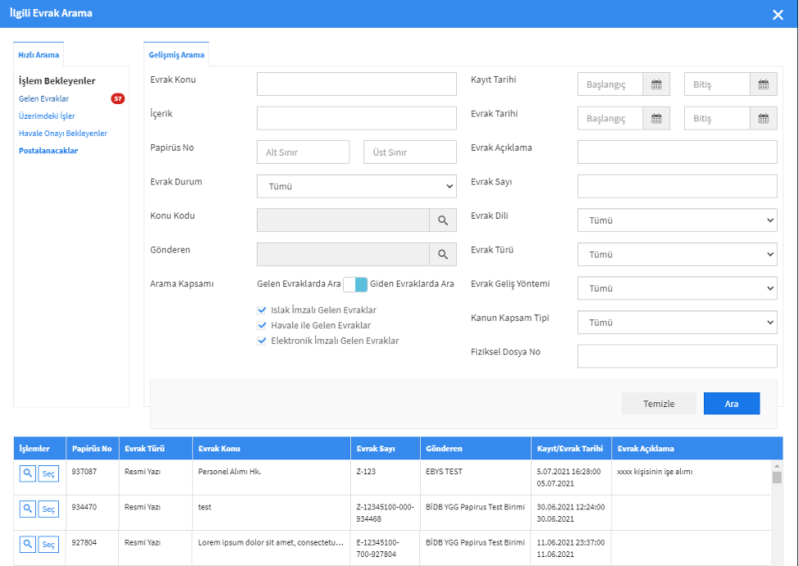Click the Evrak Sayı column header

386,448
